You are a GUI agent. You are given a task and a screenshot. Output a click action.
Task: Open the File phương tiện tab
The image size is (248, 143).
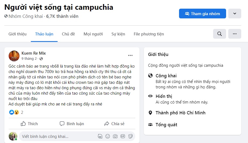point(149,34)
